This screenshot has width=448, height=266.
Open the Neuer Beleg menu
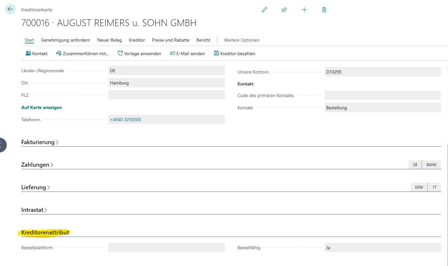110,40
